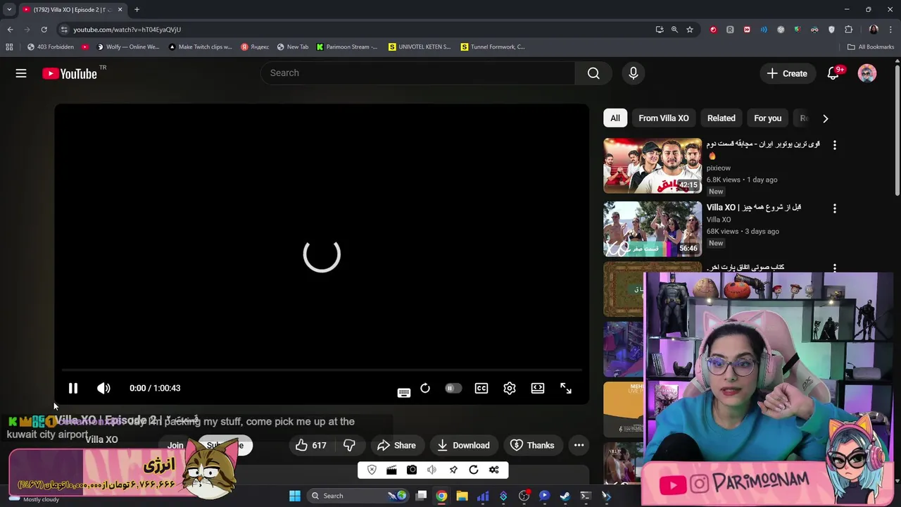Toggle the speaker icon in overlay toolbar

tap(432, 470)
